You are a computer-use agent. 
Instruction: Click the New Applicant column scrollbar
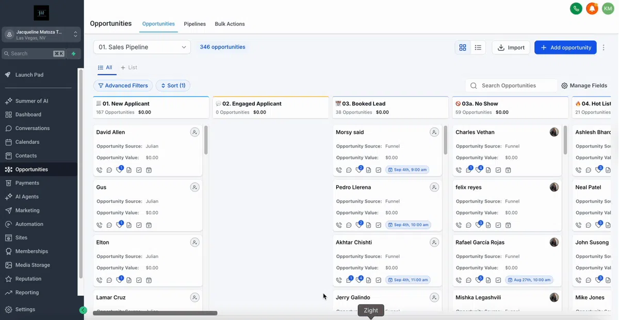(206, 140)
